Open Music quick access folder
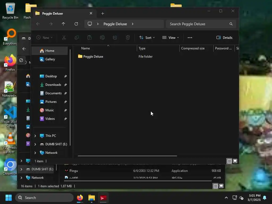The width and height of the screenshot is (272, 204). [50, 110]
